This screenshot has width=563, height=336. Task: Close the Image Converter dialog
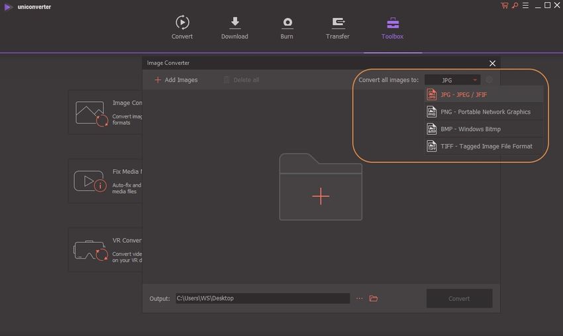pos(492,63)
